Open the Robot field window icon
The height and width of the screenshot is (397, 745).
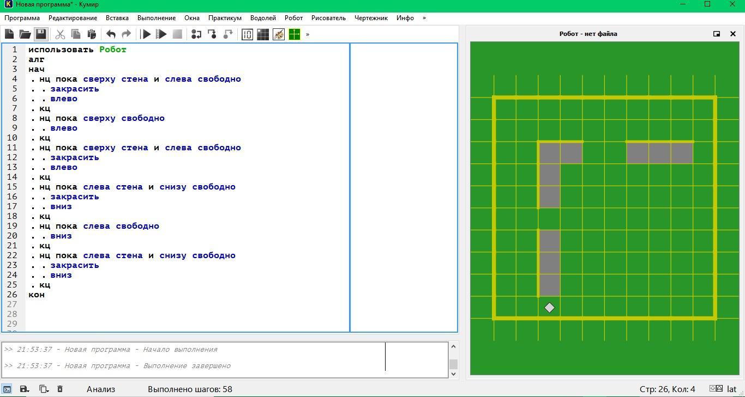point(263,34)
